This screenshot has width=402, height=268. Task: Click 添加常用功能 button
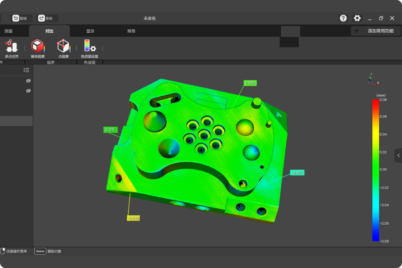click(x=376, y=31)
